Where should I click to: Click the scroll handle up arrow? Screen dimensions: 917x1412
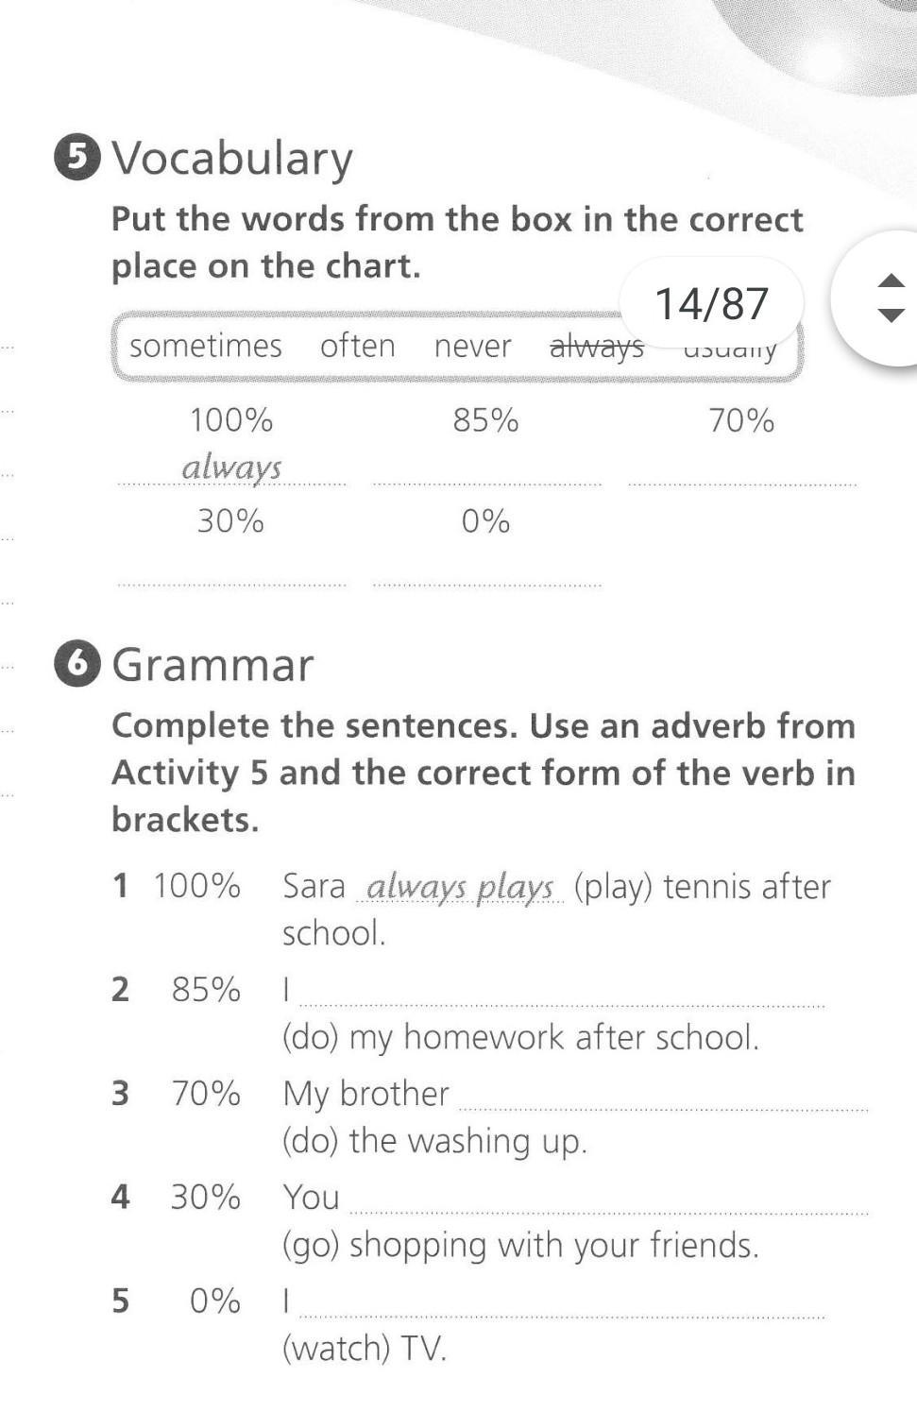coord(891,281)
